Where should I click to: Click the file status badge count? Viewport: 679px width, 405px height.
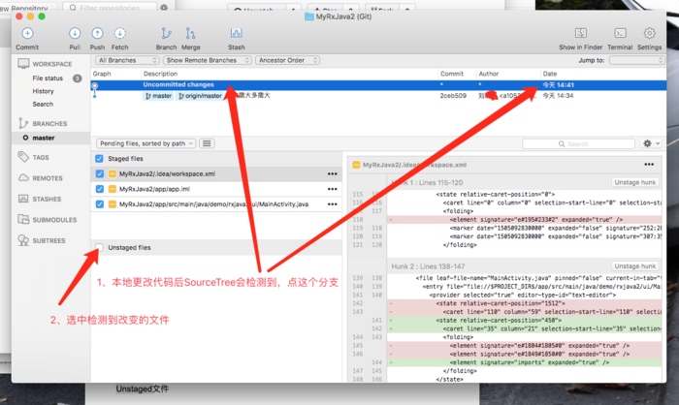tap(77, 78)
